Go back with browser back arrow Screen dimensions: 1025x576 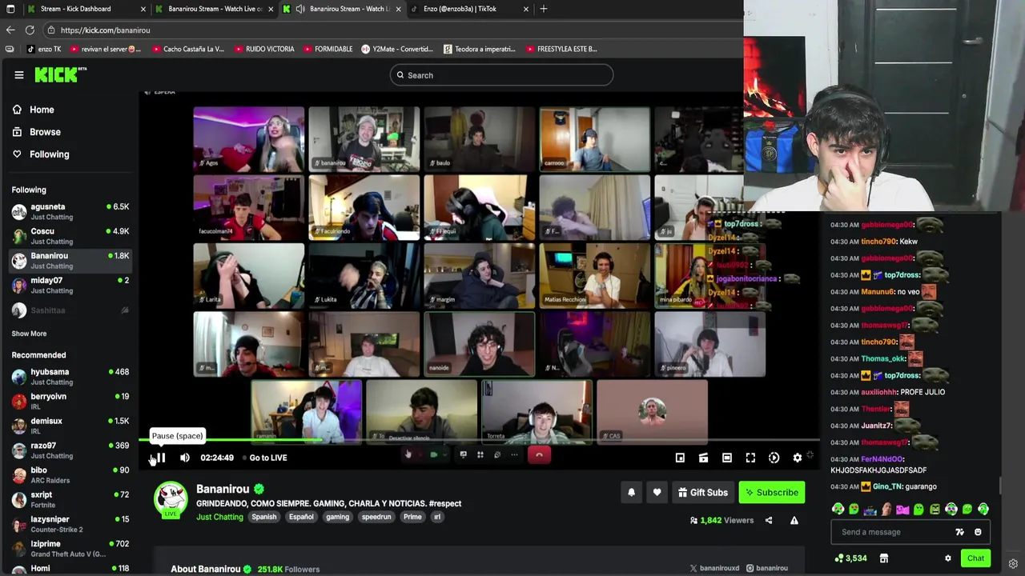tap(10, 30)
